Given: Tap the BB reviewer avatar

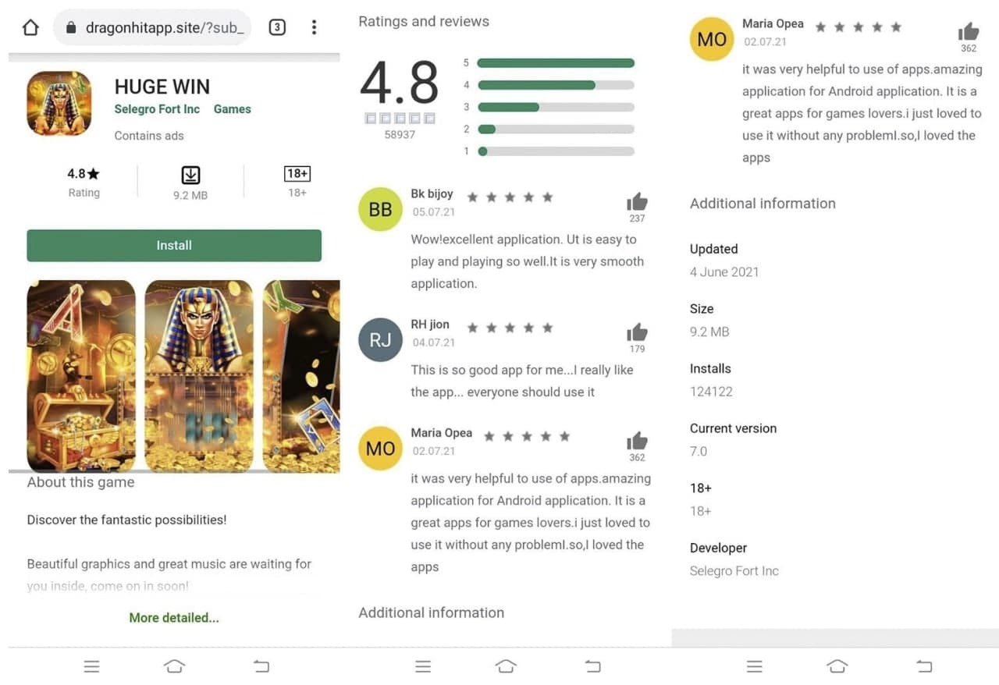Looking at the screenshot, I should [380, 209].
